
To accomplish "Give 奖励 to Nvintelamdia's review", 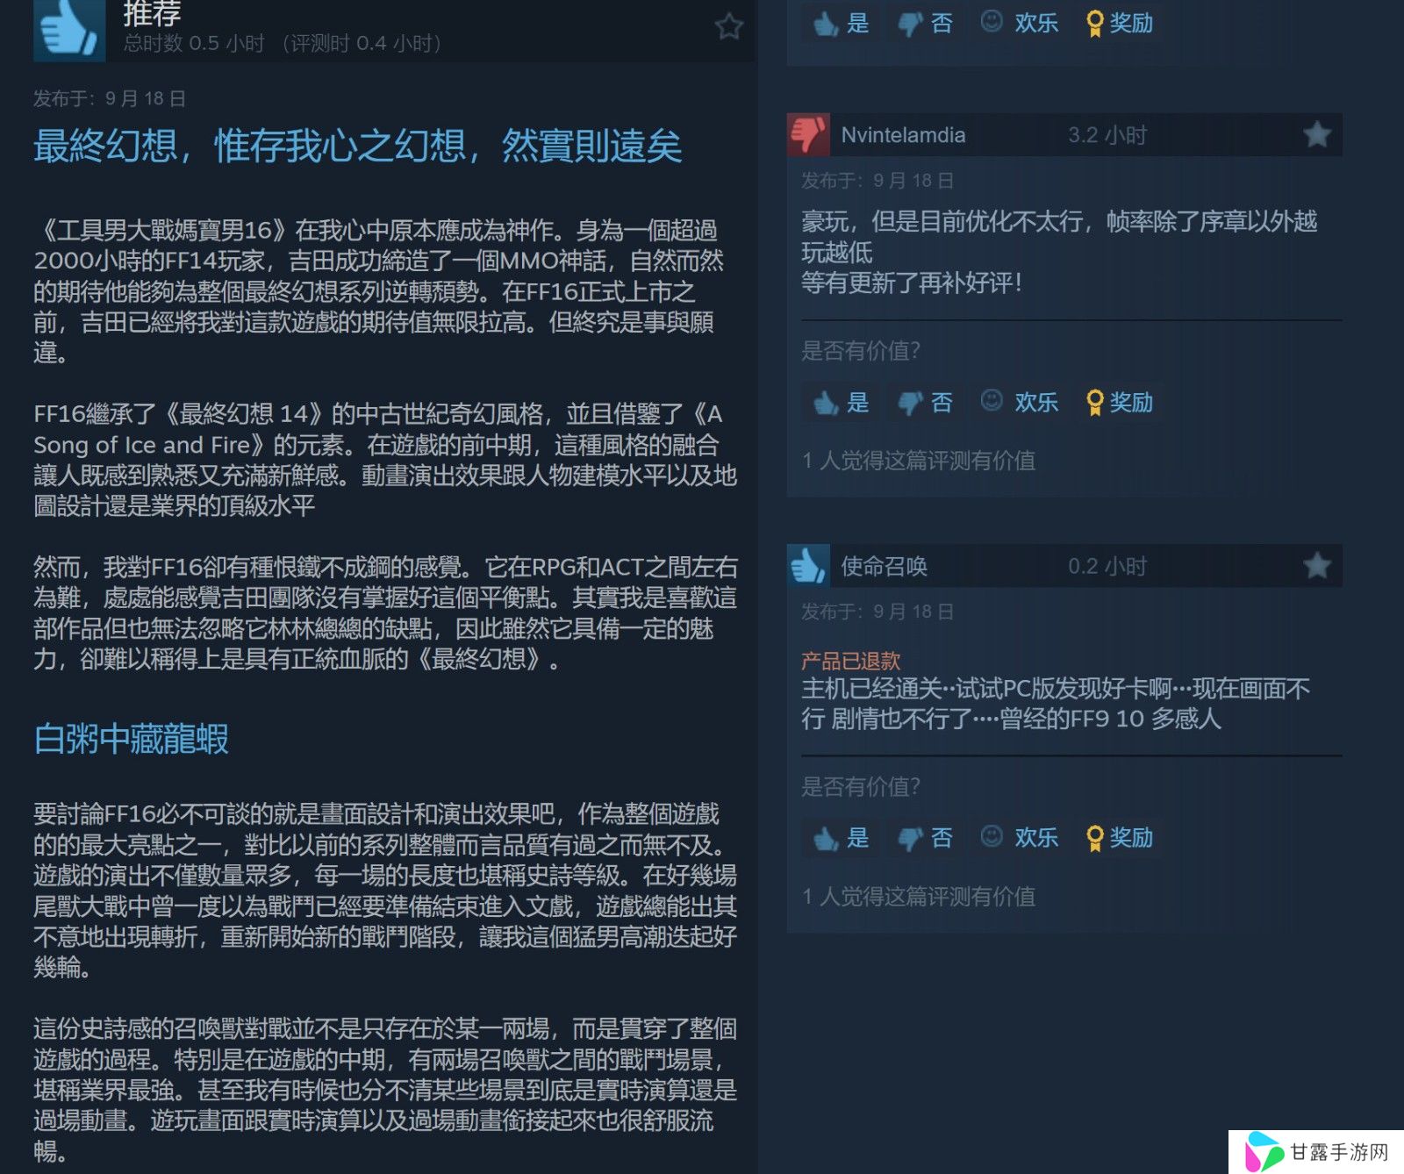I will [1120, 403].
